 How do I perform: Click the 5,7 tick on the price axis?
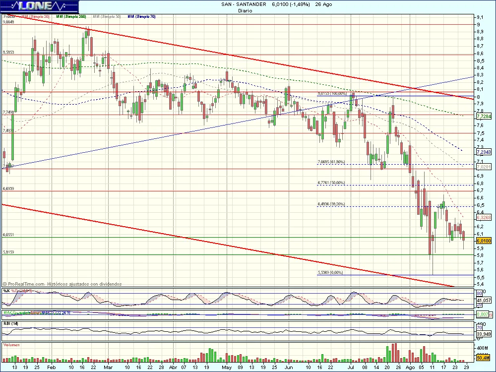tap(480, 262)
